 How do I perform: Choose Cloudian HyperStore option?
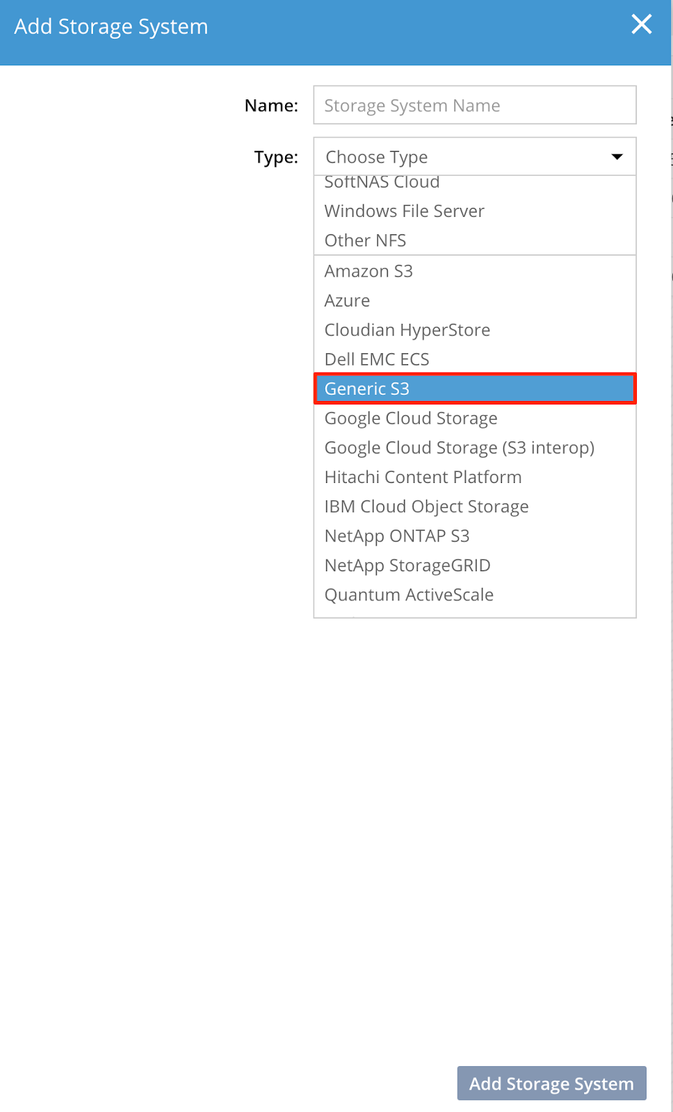(407, 330)
